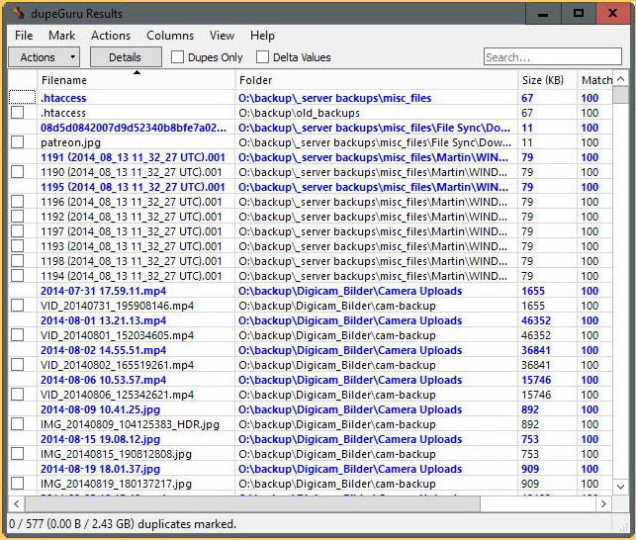Open the Help menu
Screen dimensions: 636x540
pyautogui.click(x=262, y=36)
